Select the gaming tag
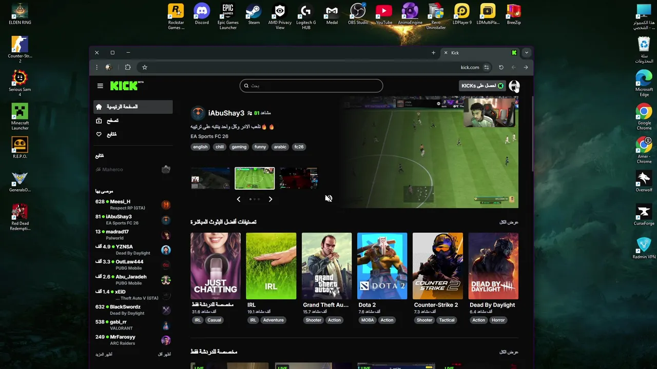The height and width of the screenshot is (369, 657). tap(239, 147)
